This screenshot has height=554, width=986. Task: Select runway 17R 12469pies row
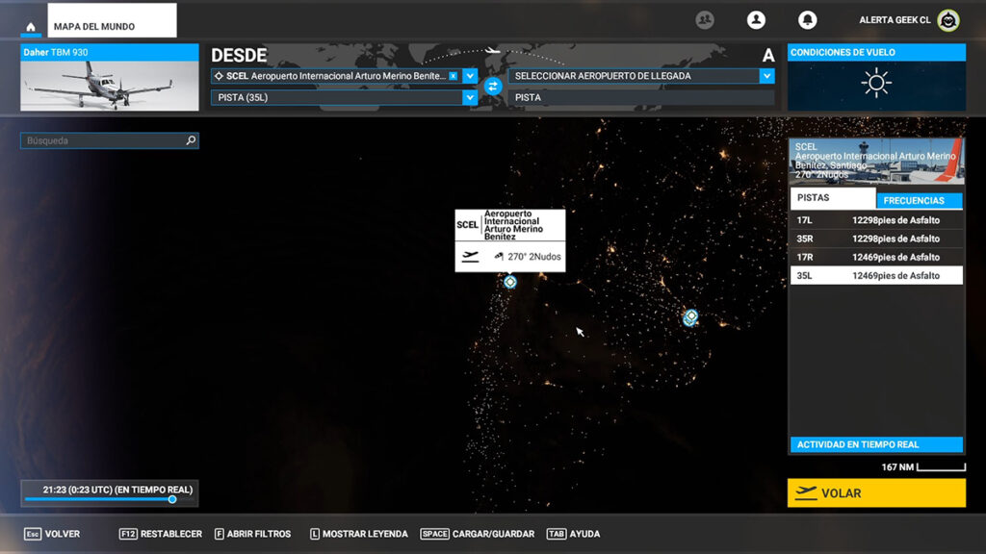(x=876, y=257)
